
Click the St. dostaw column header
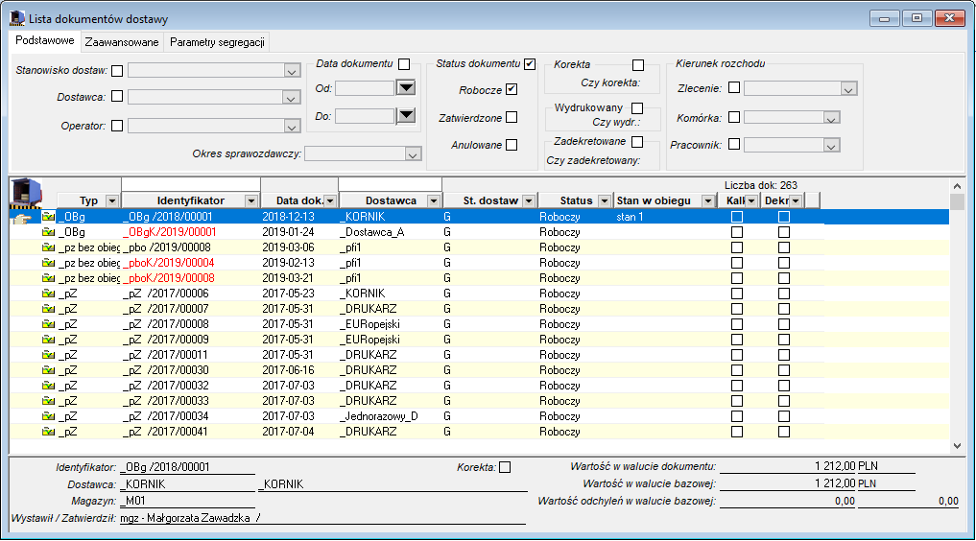point(490,200)
